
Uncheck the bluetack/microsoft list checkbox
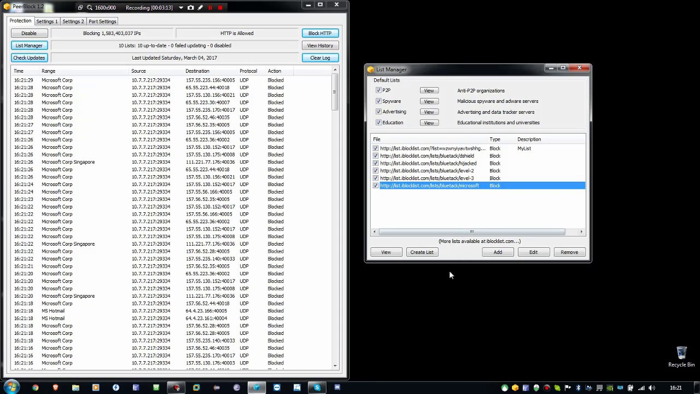pyautogui.click(x=376, y=186)
